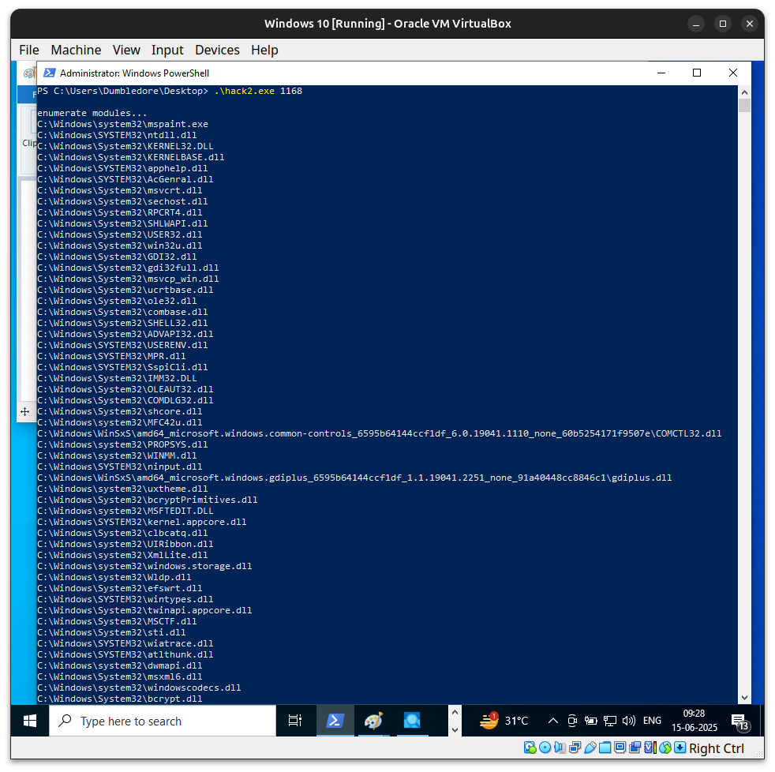Click taskbar page-up arrow beside tray

tap(455, 713)
